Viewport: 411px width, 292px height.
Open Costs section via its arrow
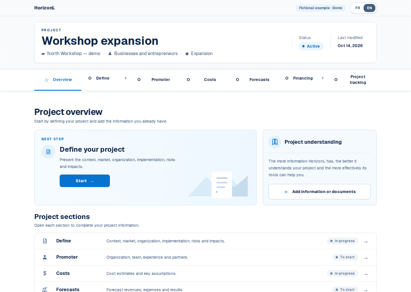(366, 274)
